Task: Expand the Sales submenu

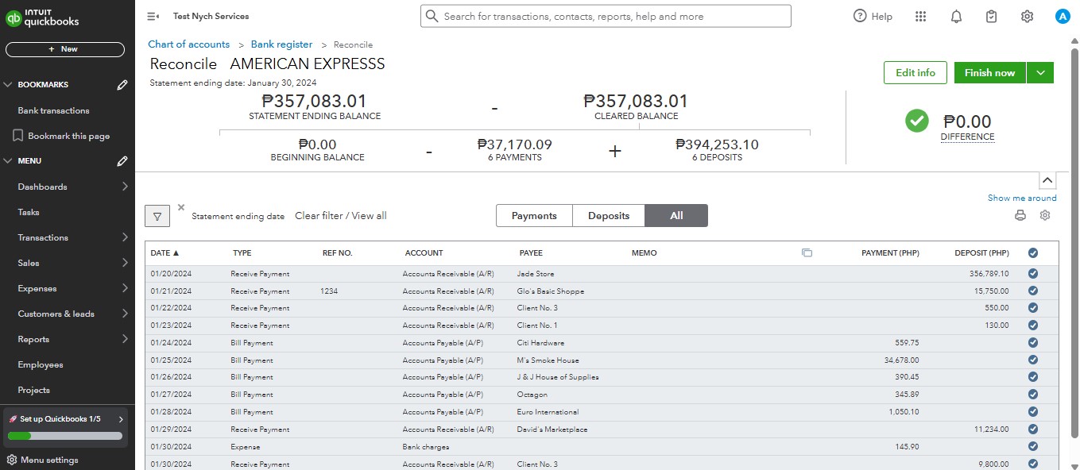Action: [x=125, y=263]
